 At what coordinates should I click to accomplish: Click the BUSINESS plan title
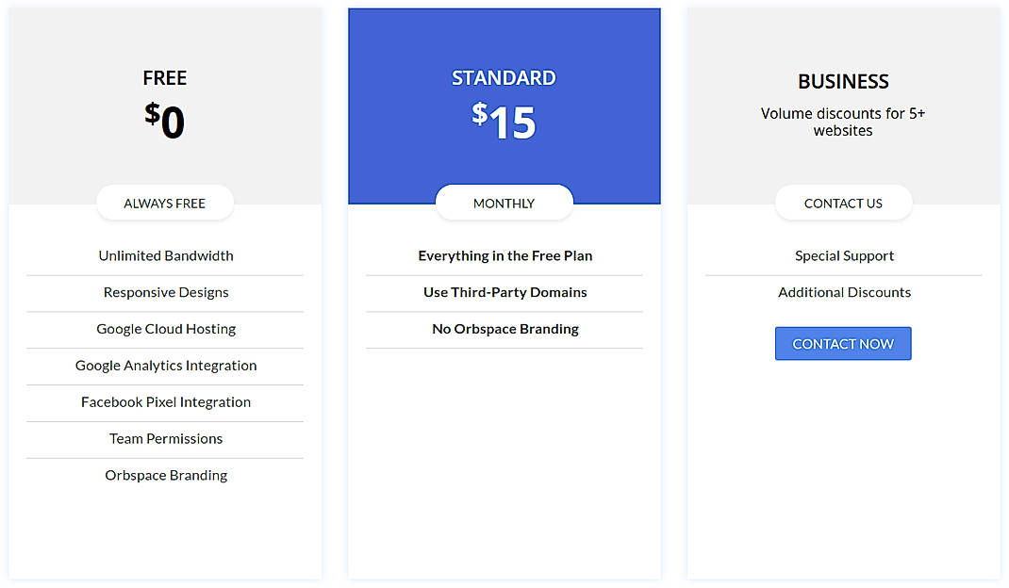coord(843,82)
